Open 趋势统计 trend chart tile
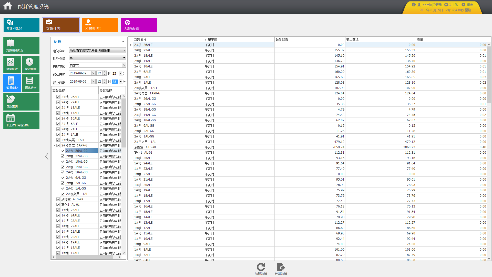This screenshot has width=492, height=277. [12, 64]
